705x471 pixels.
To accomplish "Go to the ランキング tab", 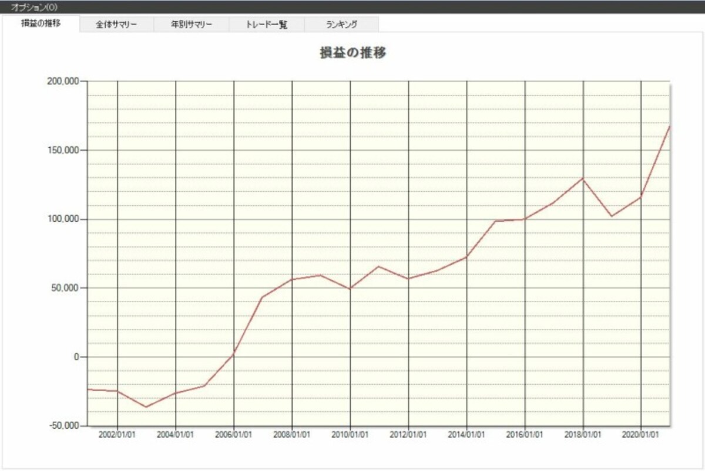I will (x=341, y=25).
